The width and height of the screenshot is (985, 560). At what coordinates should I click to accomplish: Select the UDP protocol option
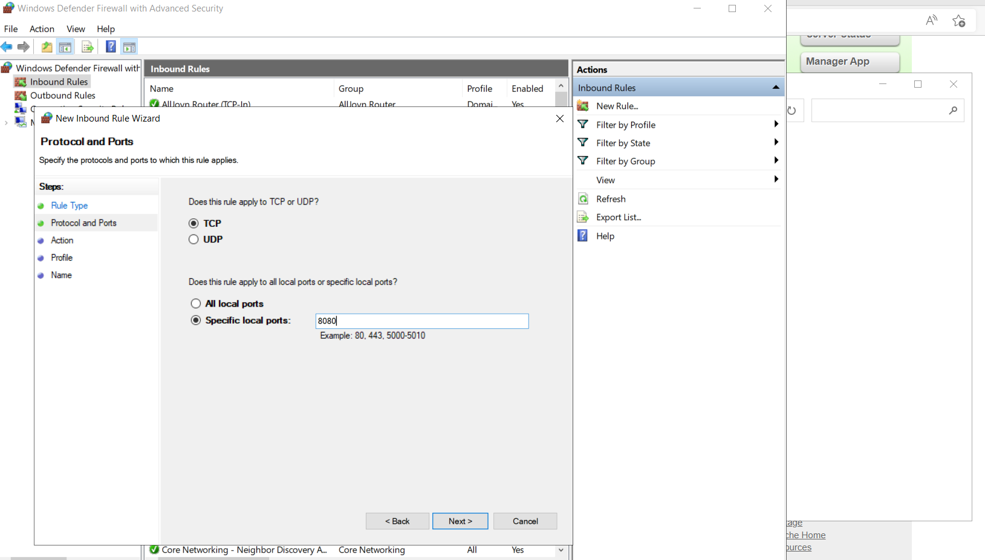tap(206, 239)
